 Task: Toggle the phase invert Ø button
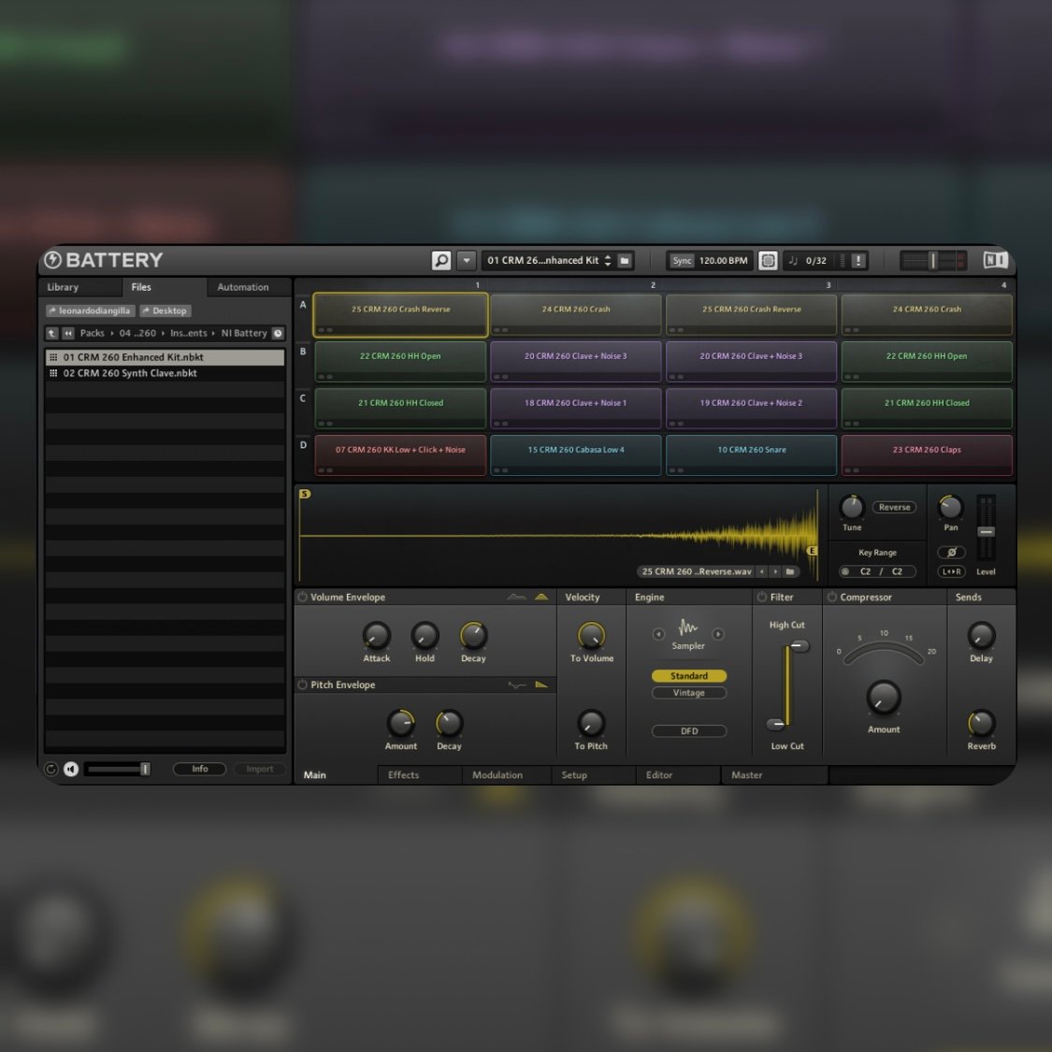[951, 552]
